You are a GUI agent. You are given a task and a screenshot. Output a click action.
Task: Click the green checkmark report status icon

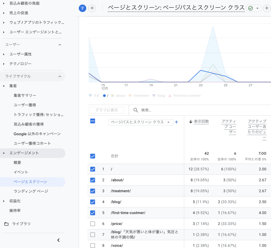pos(251,8)
